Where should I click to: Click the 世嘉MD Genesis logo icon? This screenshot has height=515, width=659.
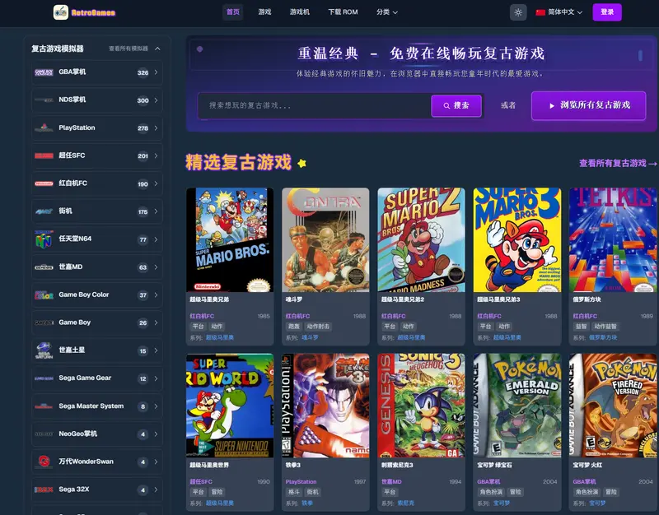pyautogui.click(x=44, y=267)
